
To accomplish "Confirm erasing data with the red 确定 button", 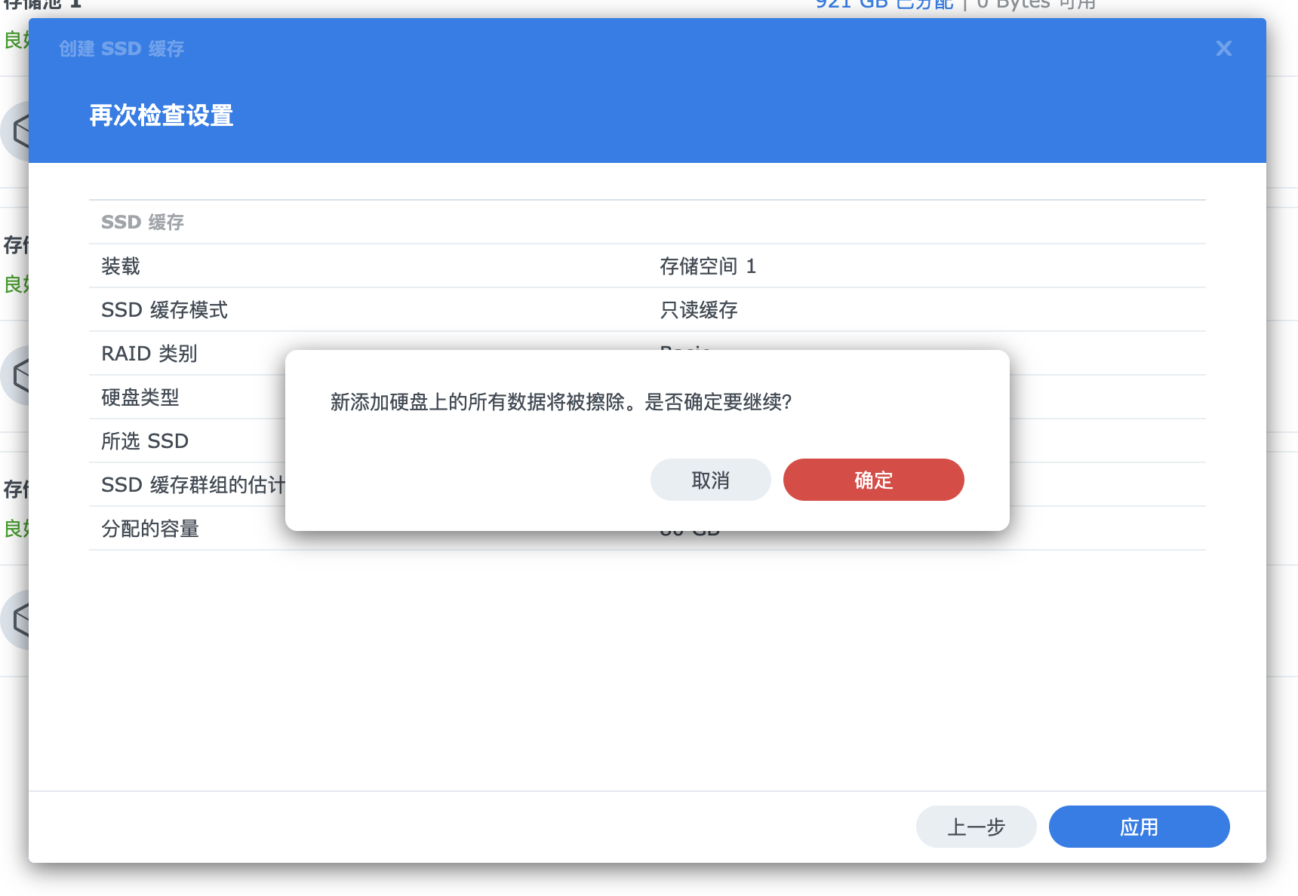I will pos(873,480).
